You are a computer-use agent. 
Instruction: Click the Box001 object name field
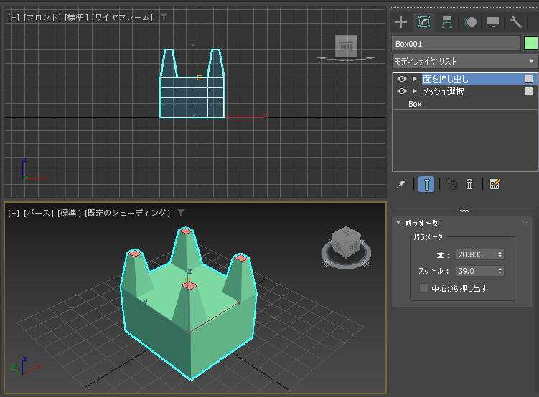point(456,44)
